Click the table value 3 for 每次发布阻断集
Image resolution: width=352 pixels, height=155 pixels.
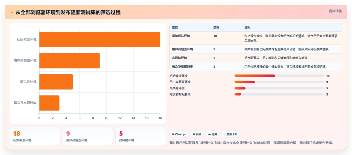pos(214,67)
